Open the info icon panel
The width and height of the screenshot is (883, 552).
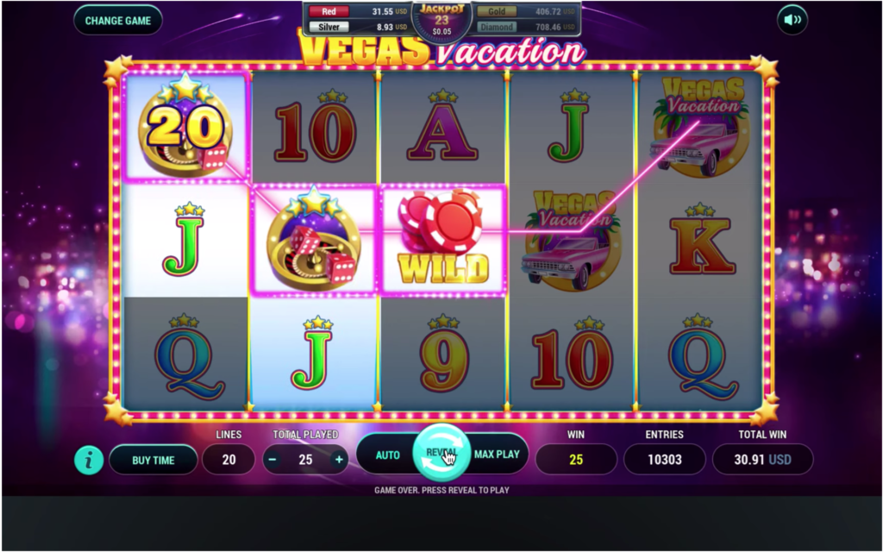click(x=89, y=460)
